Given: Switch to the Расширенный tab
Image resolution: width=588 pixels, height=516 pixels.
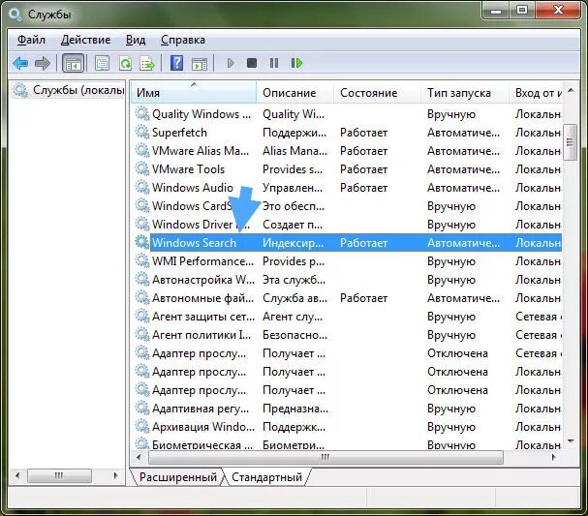Looking at the screenshot, I should pos(177,477).
